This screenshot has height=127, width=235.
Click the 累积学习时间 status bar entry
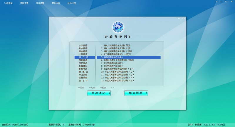pos(81,125)
